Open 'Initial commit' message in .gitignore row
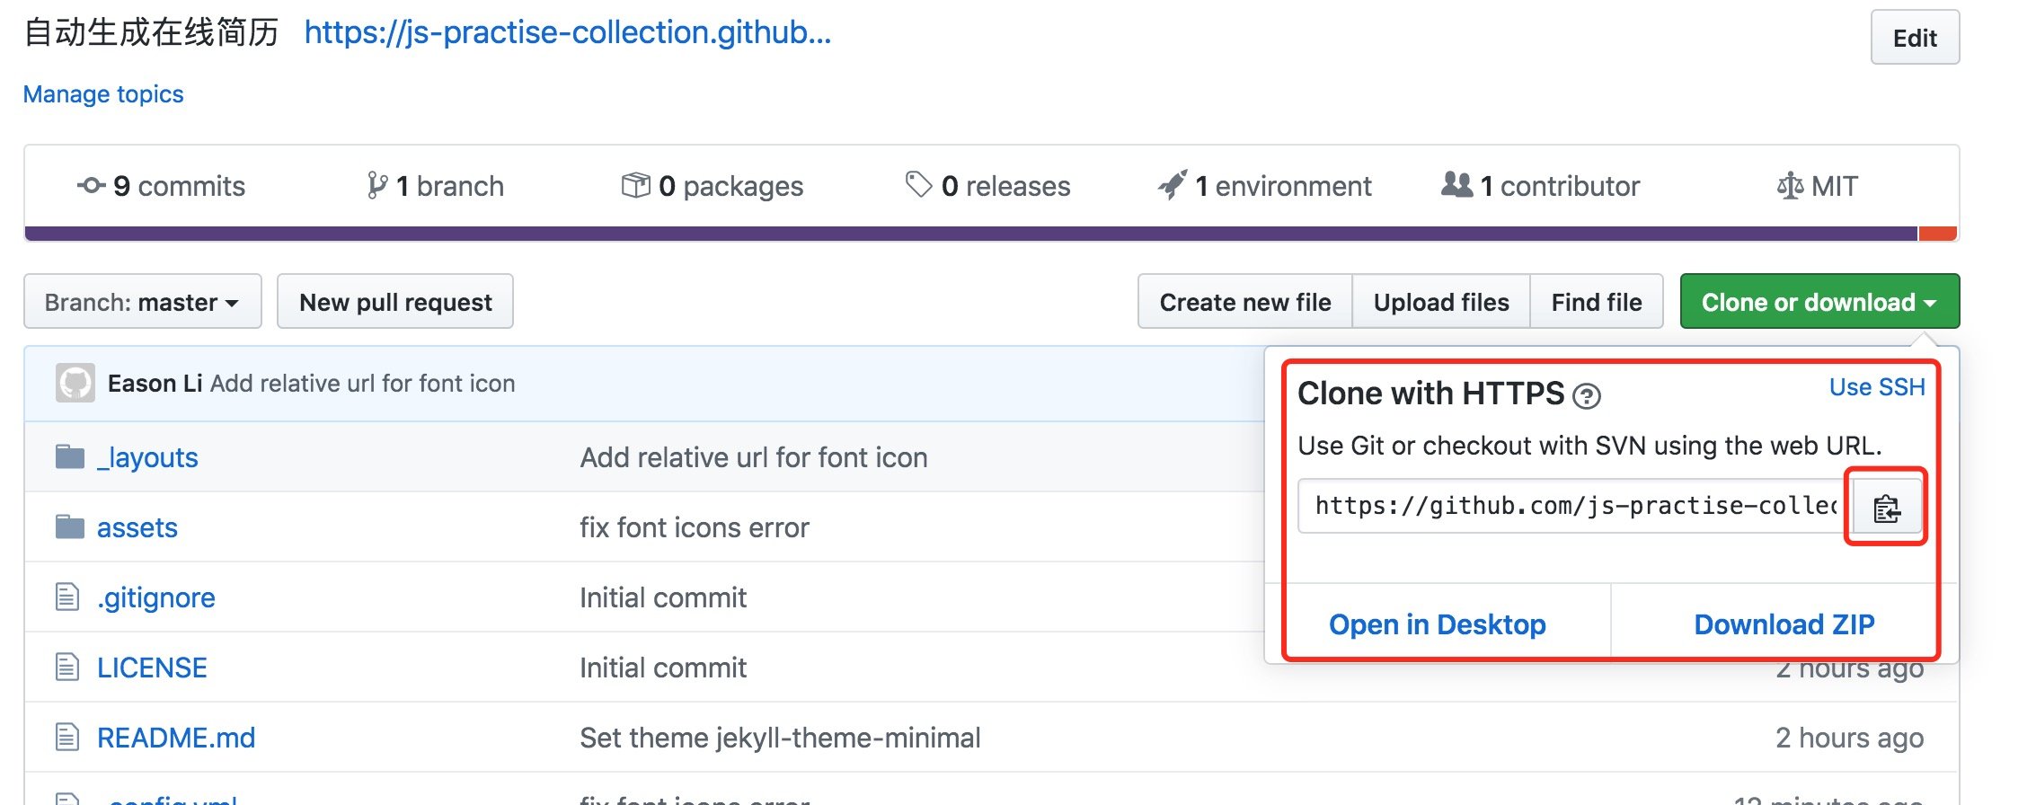Screen dimensions: 2036x805 pos(663,597)
